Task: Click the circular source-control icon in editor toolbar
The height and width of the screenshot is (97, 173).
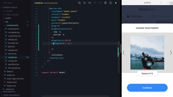Action: (105, 3)
